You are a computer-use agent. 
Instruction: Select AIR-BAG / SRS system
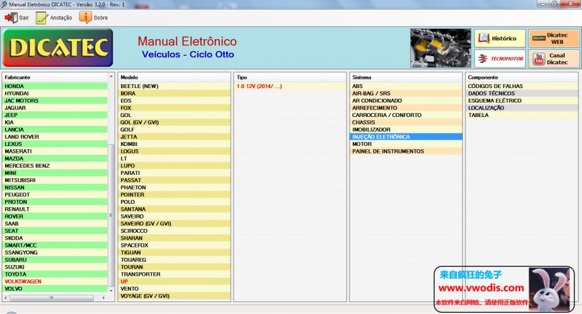pos(371,94)
